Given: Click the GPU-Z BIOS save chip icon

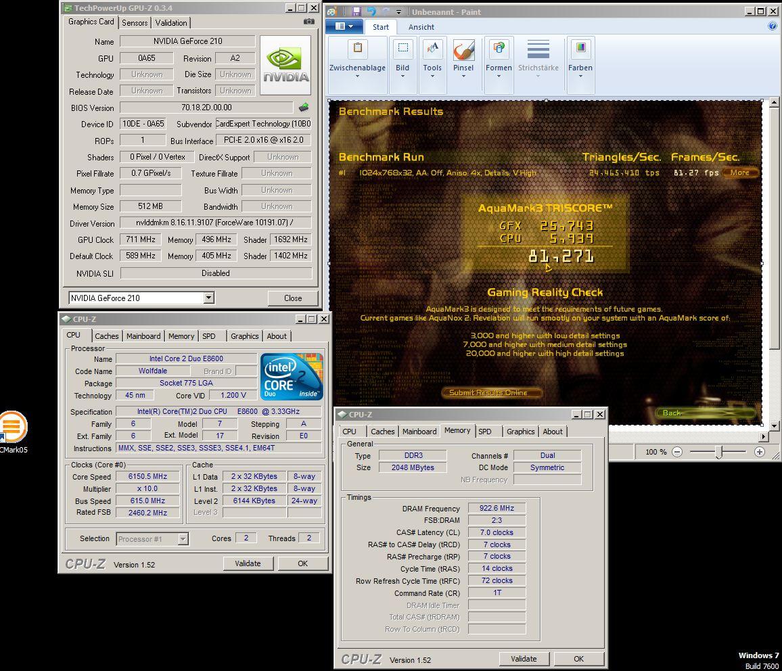Looking at the screenshot, I should point(303,107).
